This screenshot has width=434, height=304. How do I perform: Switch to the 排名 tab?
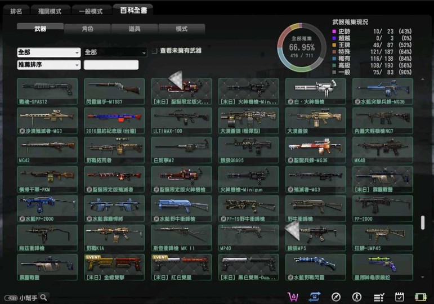click(x=16, y=11)
